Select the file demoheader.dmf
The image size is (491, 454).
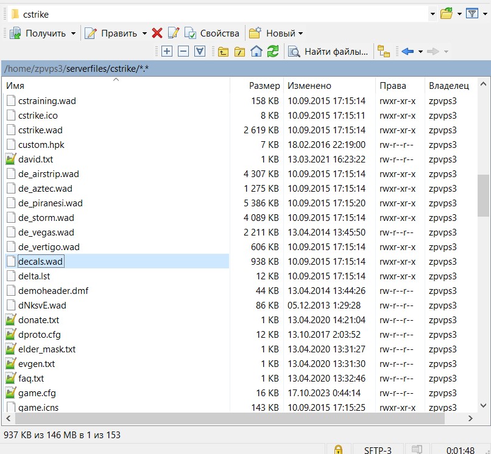53,291
